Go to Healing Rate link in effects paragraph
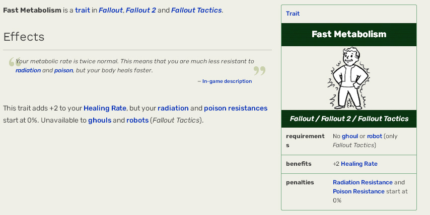430x215 pixels. [x=105, y=109]
